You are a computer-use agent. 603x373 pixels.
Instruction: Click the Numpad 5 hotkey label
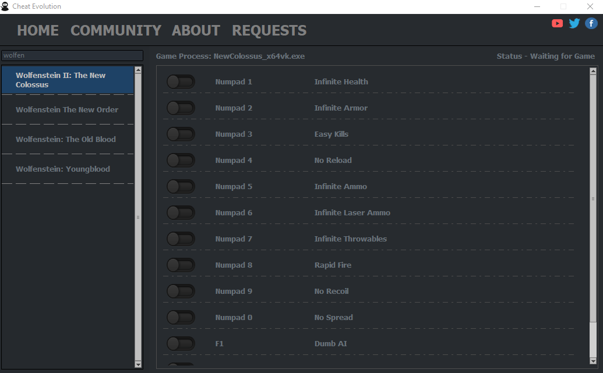[234, 186]
